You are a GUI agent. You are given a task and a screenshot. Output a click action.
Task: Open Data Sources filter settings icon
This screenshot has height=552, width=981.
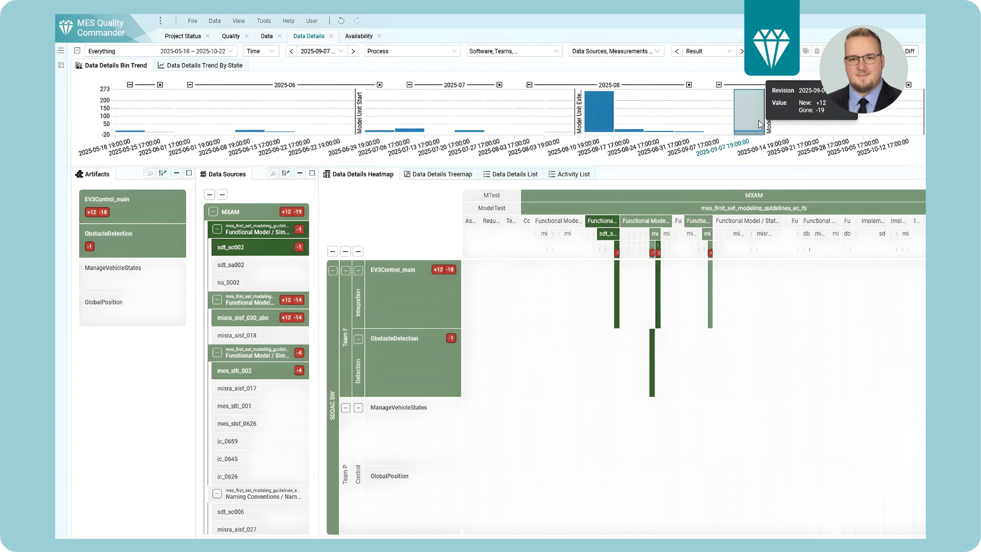[x=286, y=173]
